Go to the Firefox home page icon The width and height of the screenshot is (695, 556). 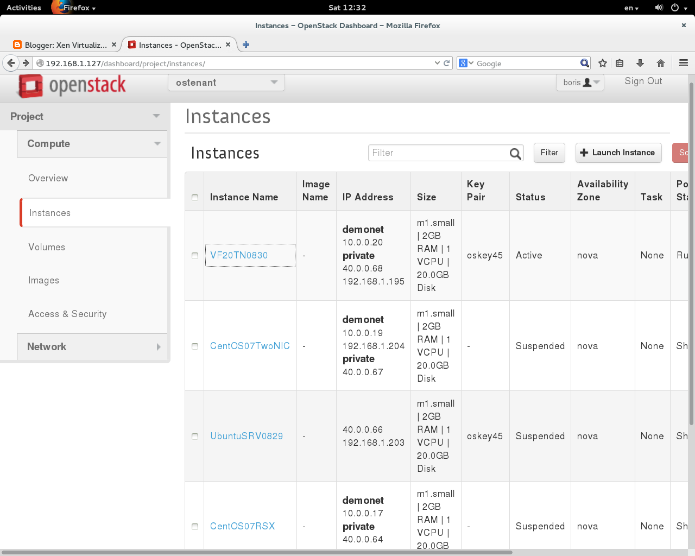(661, 63)
